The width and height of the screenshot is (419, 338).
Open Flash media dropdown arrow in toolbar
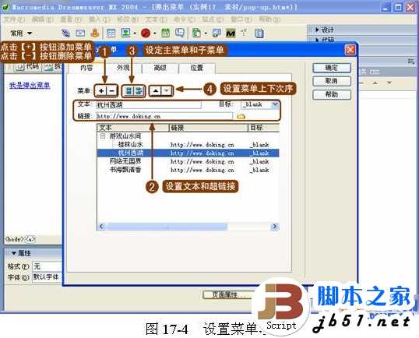tap(154, 33)
